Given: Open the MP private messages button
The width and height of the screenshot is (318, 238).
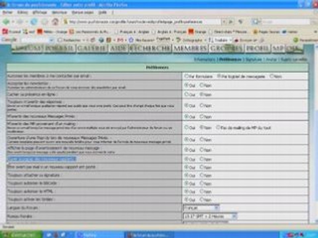Looking at the screenshot, I should pos(278,49).
